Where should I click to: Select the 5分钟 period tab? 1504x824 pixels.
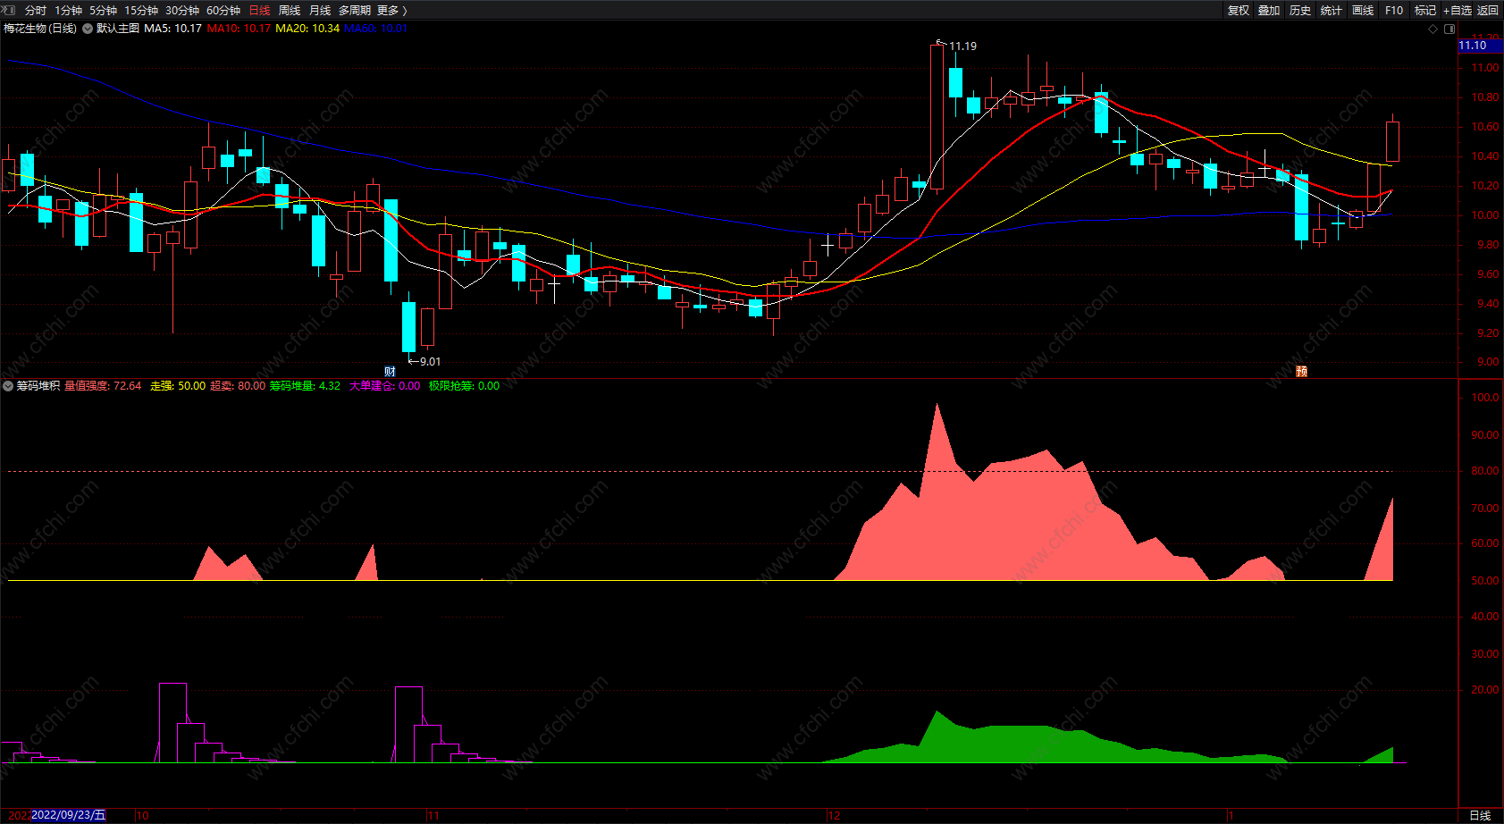[x=103, y=11]
